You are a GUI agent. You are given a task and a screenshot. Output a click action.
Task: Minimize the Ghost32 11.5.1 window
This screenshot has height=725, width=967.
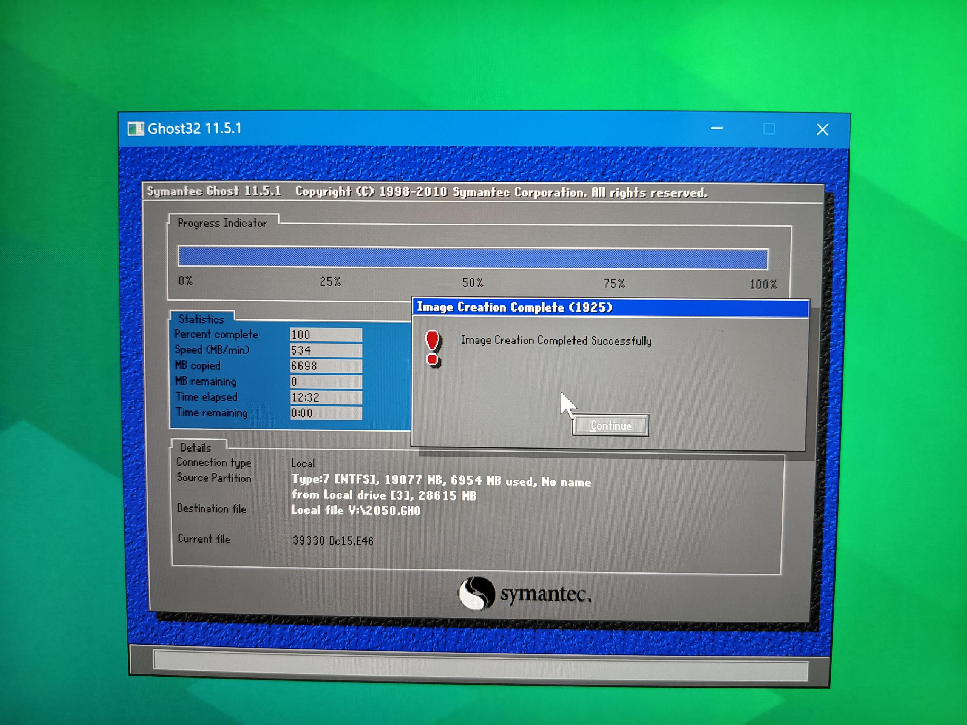pos(716,128)
